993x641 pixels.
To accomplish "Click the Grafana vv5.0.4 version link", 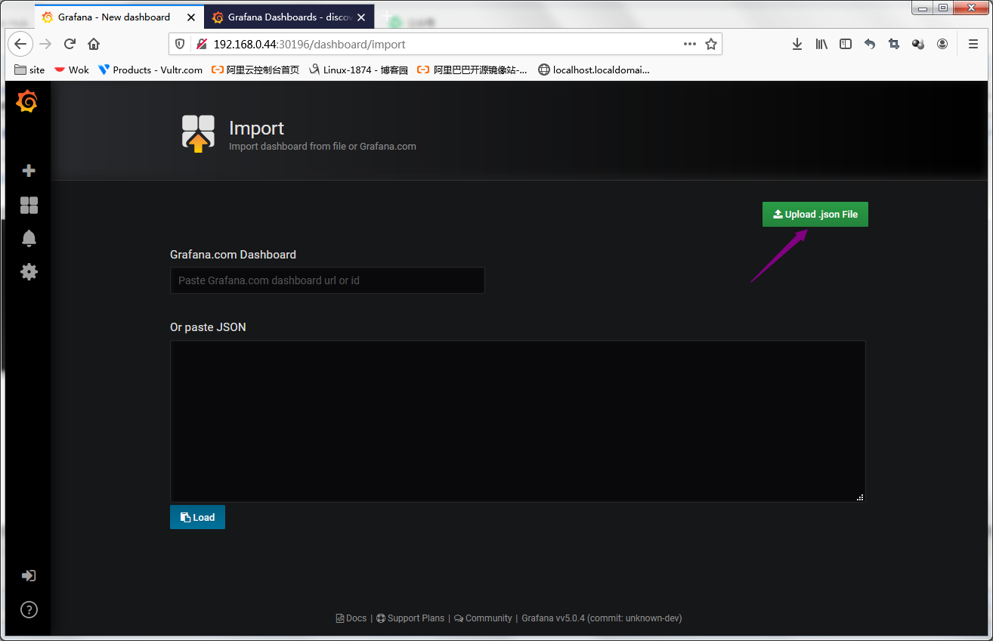I will click(x=602, y=618).
